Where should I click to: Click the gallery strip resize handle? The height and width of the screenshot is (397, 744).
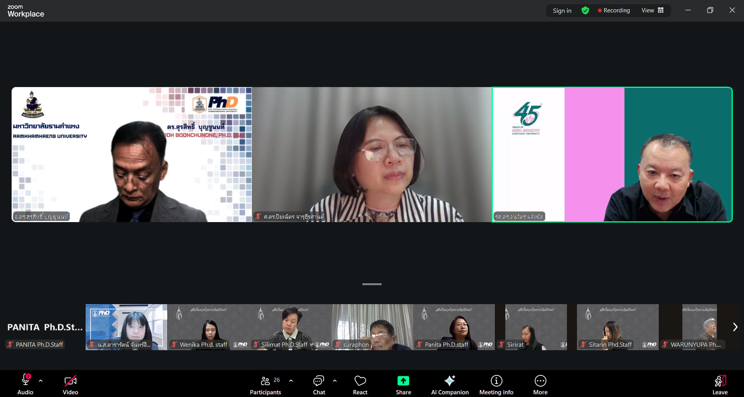coord(372,284)
